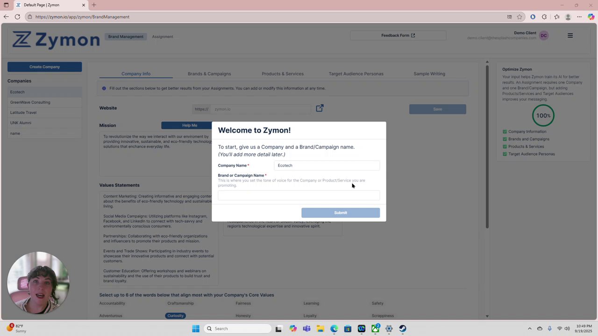Add page to favorites with star icon
598x336 pixels.
[520, 17]
